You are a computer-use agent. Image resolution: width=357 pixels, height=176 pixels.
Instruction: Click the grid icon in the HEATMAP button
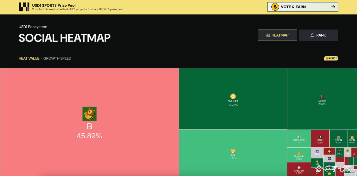pos(268,35)
